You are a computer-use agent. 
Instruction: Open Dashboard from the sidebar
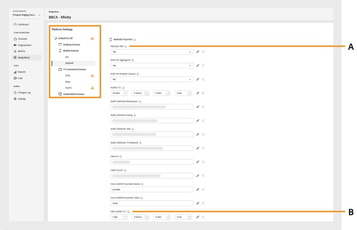(x=21, y=24)
